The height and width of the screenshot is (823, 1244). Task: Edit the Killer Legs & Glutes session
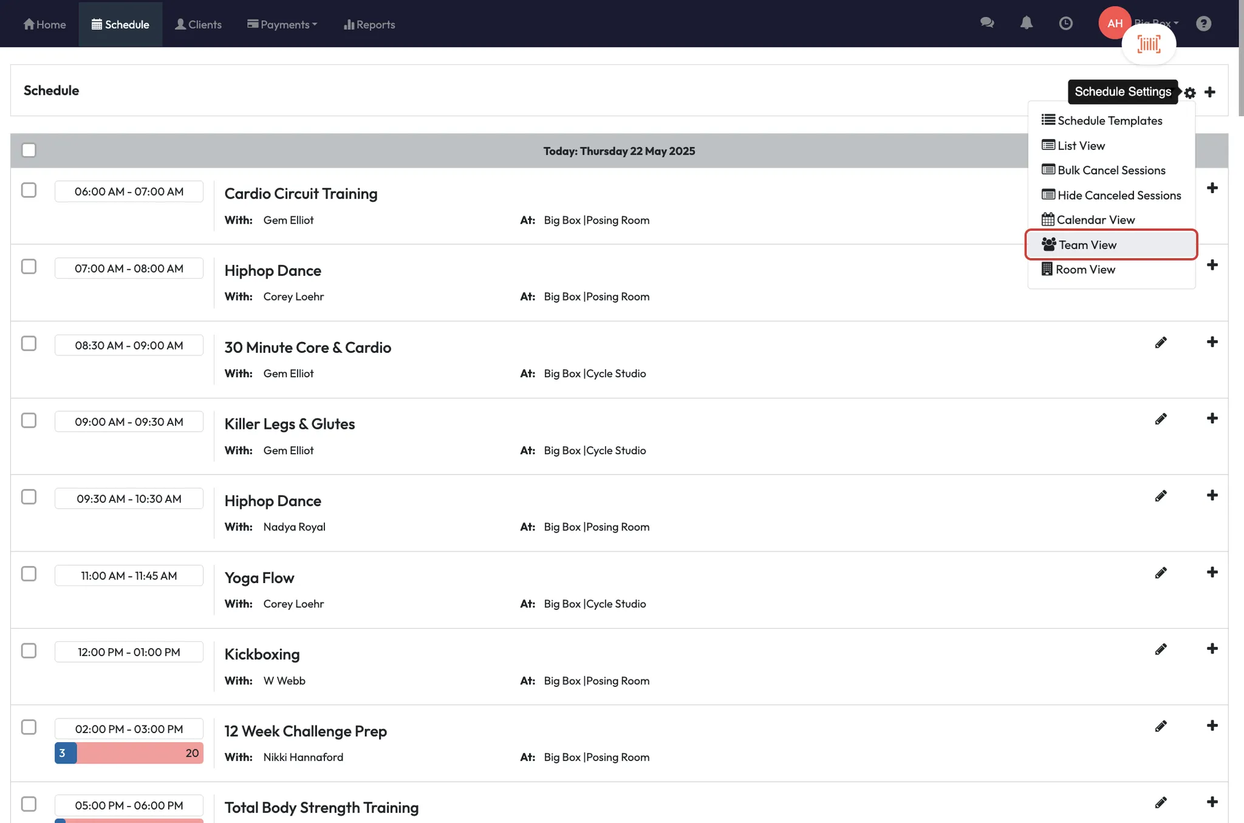tap(1161, 419)
